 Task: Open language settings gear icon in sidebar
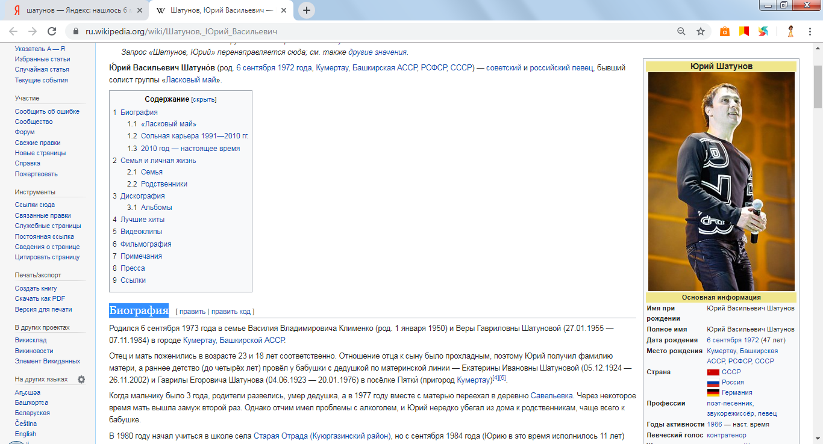pos(81,380)
